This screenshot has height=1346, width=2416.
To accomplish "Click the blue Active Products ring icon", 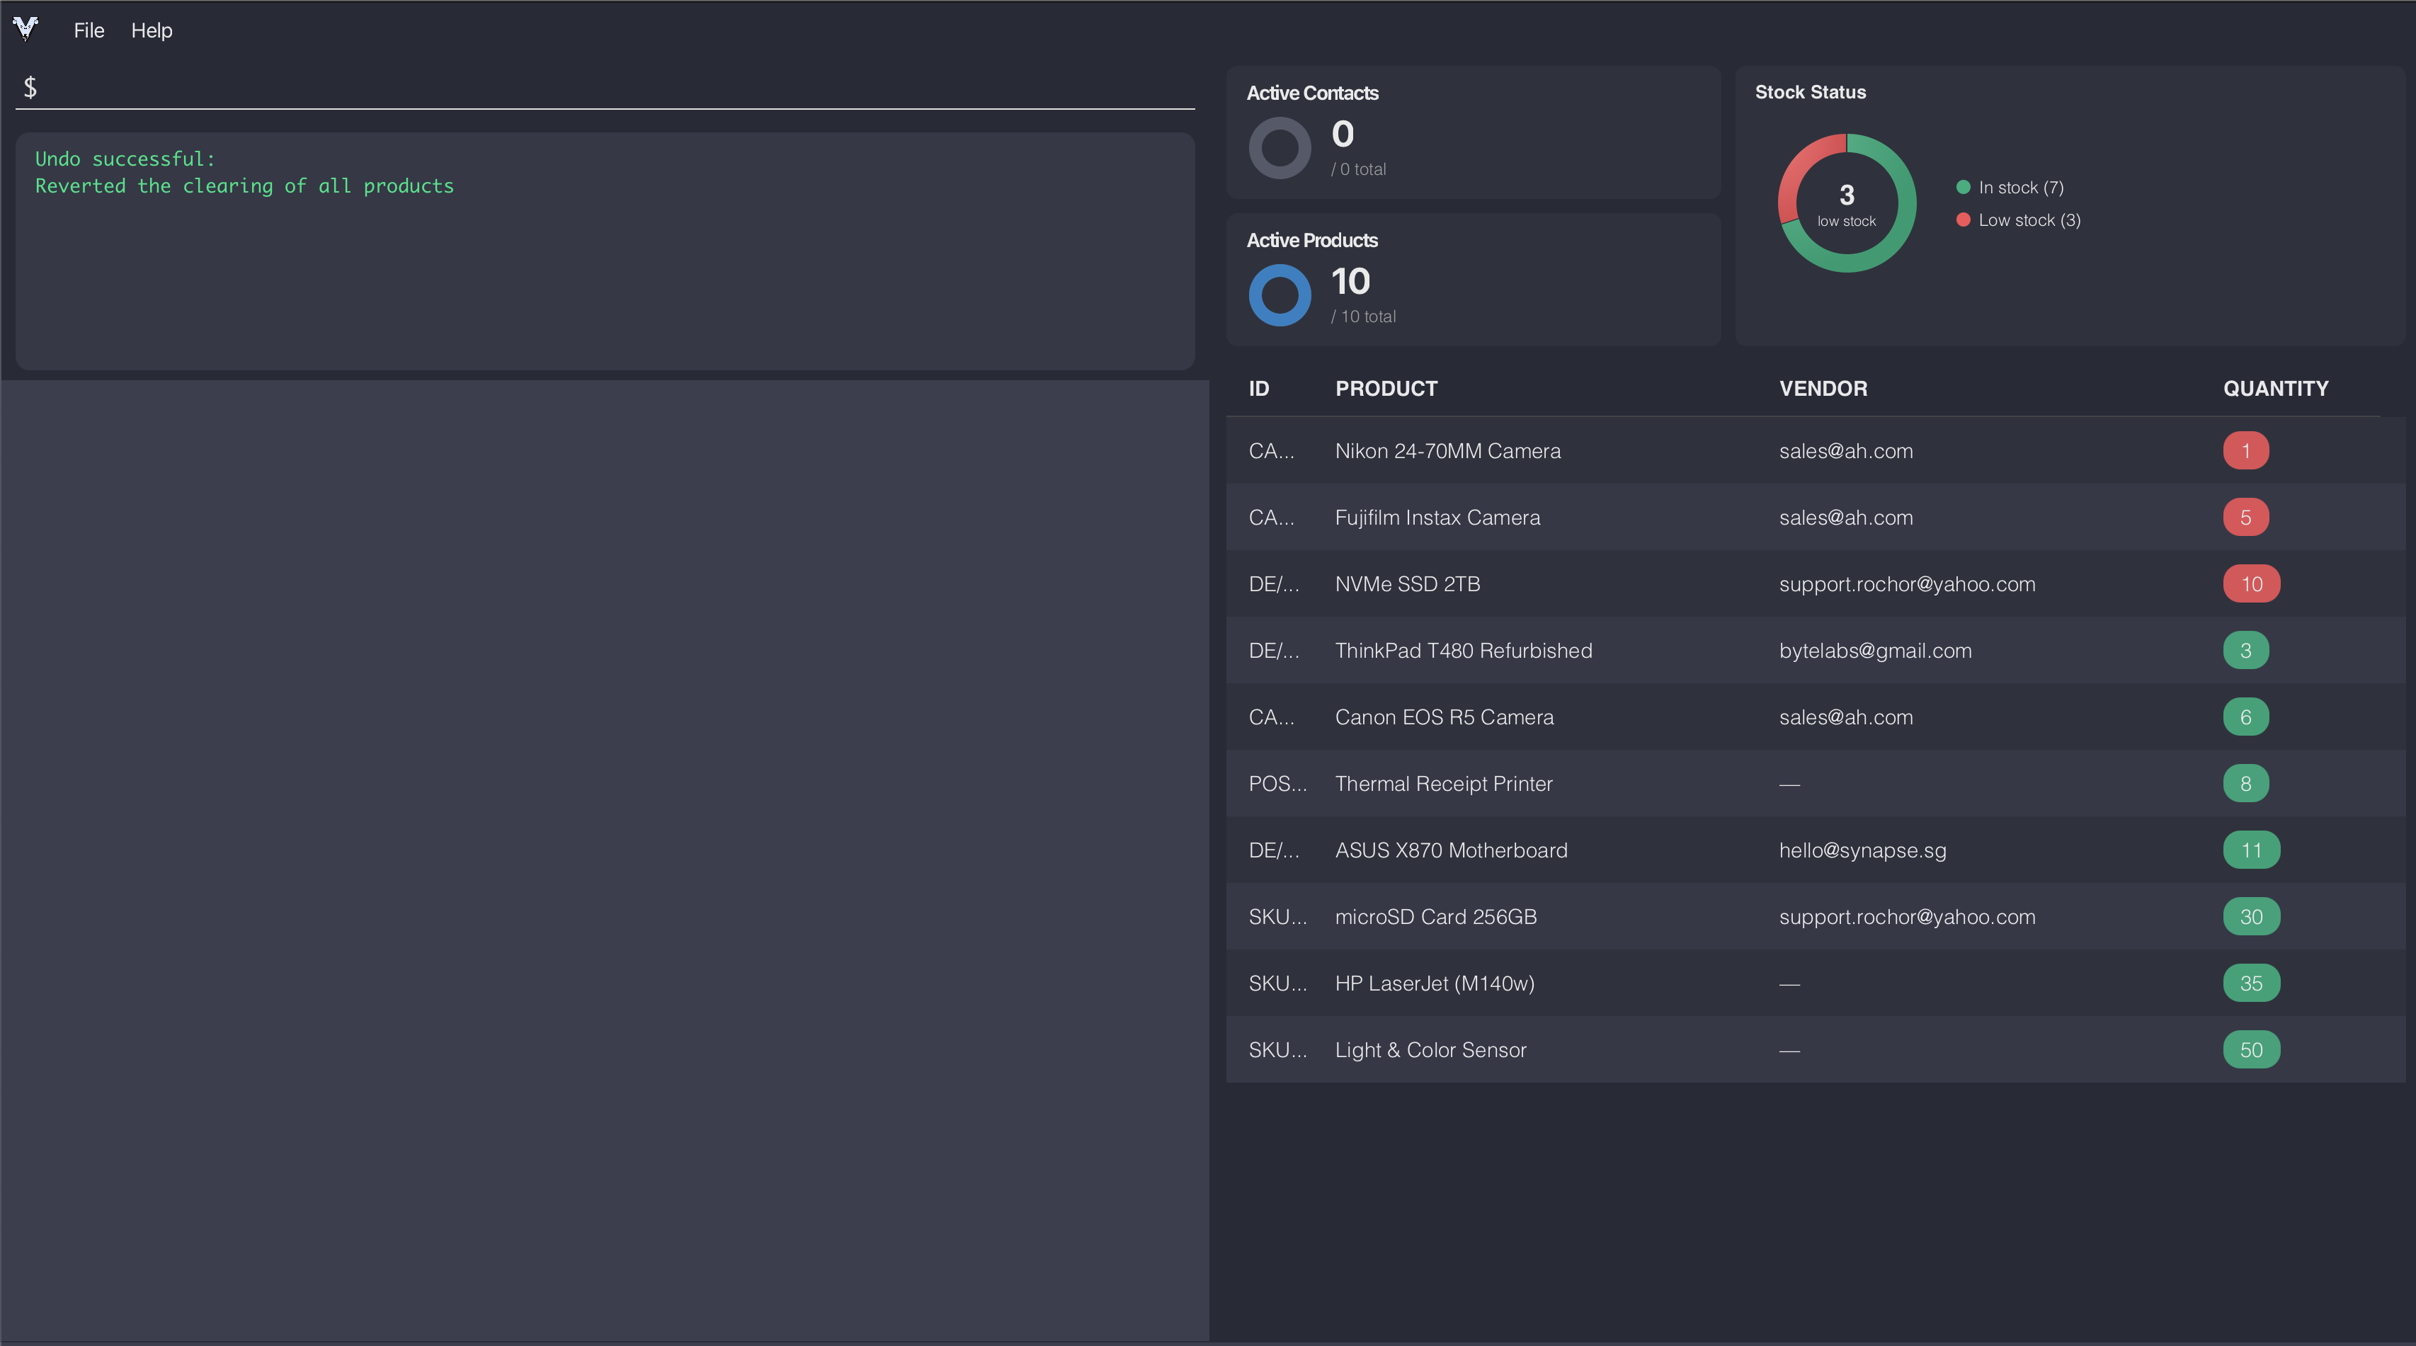I will 1280,295.
